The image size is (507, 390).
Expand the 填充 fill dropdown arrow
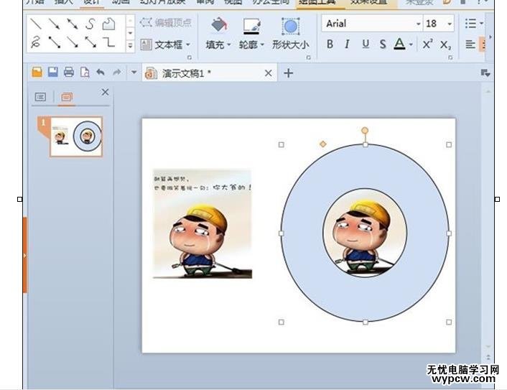228,45
